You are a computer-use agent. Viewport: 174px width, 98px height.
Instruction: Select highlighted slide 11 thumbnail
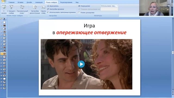pos(4,54)
